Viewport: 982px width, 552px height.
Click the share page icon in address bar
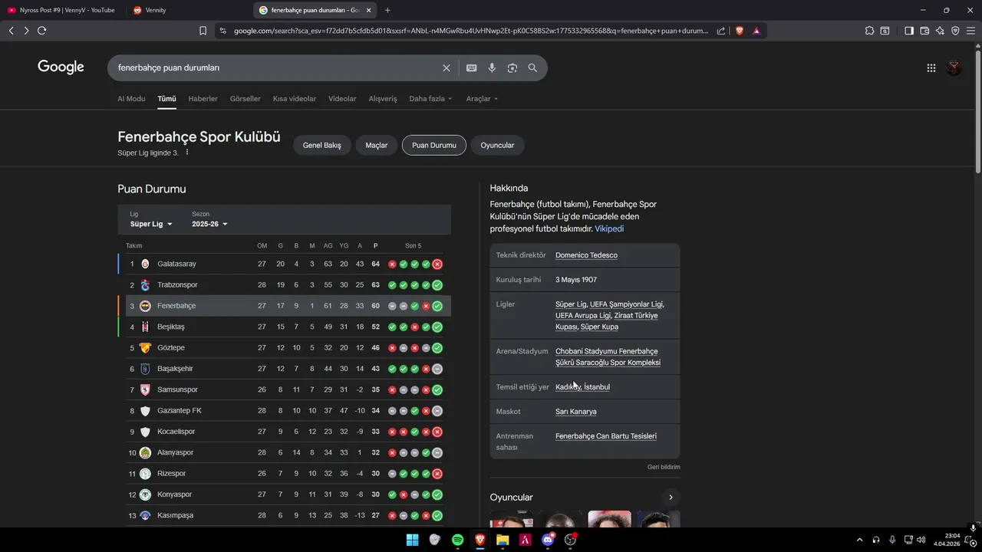pos(721,31)
